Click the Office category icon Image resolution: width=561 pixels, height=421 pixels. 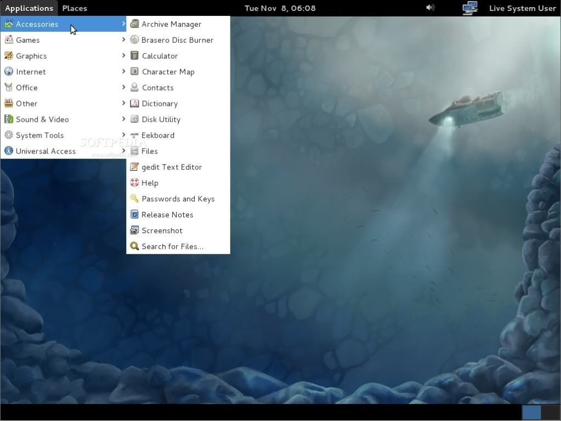(9, 87)
